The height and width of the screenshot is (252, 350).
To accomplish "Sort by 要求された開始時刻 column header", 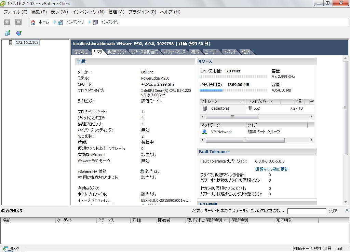I will (x=207, y=220).
